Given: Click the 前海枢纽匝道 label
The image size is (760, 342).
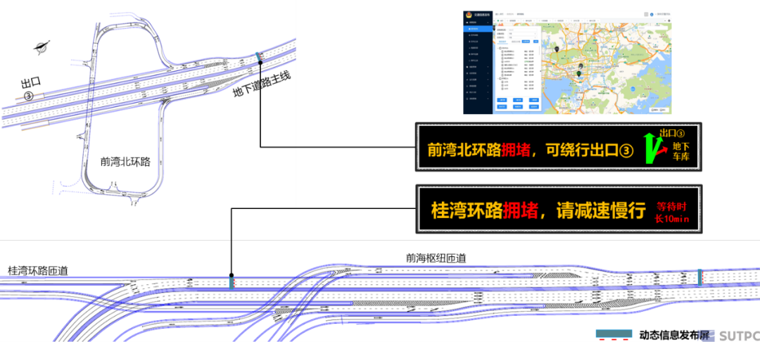Looking at the screenshot, I should pos(436,258).
